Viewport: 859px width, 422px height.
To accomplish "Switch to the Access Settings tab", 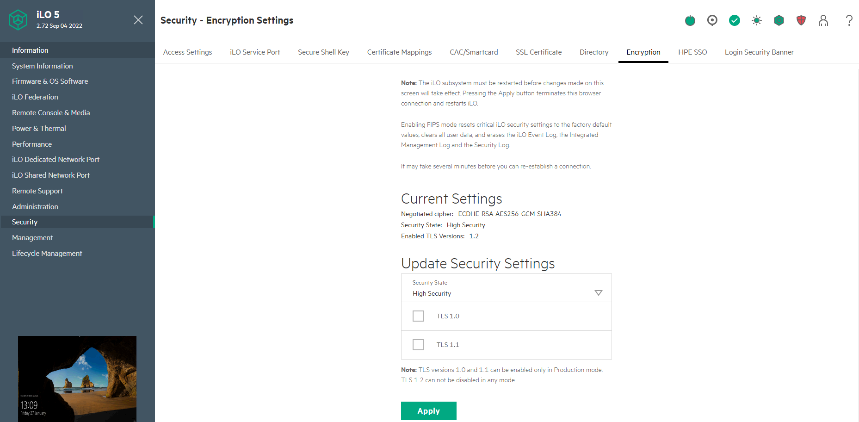I will click(187, 52).
